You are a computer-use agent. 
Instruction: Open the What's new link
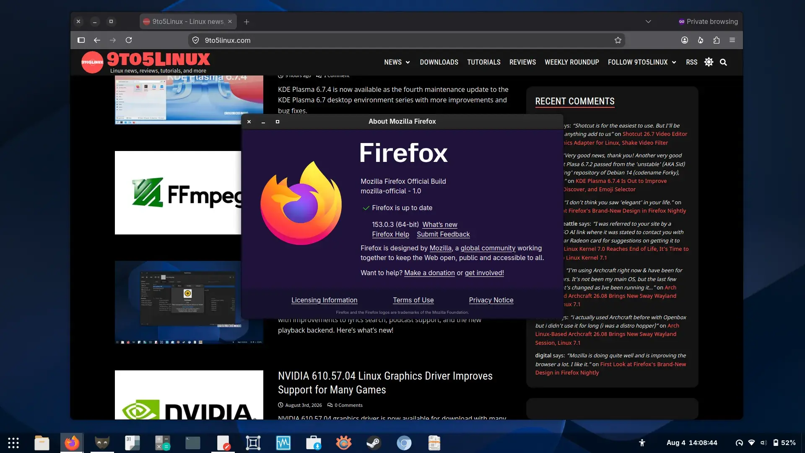coord(440,224)
